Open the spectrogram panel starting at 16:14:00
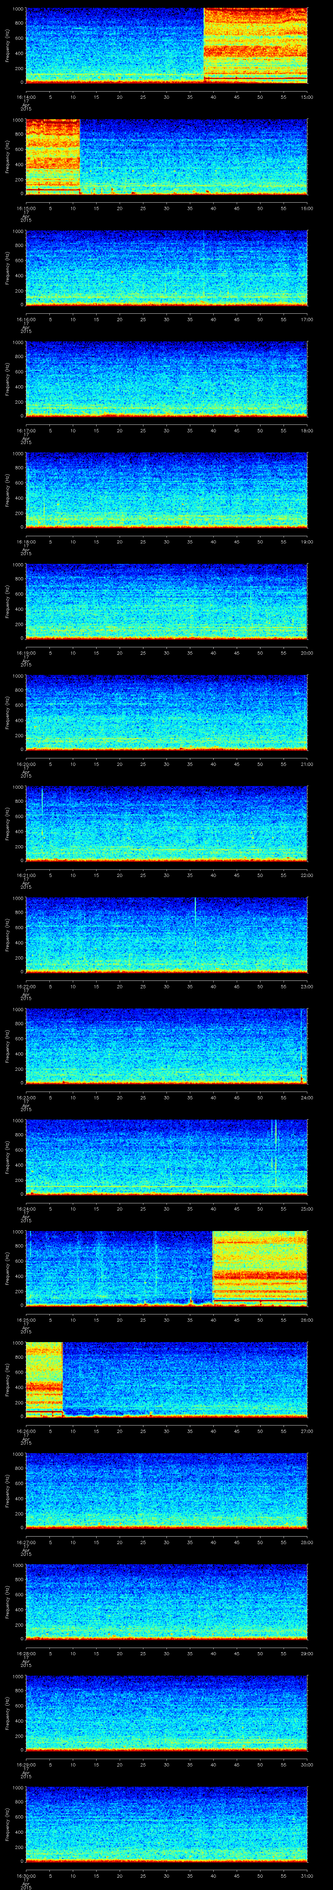 coord(166,46)
